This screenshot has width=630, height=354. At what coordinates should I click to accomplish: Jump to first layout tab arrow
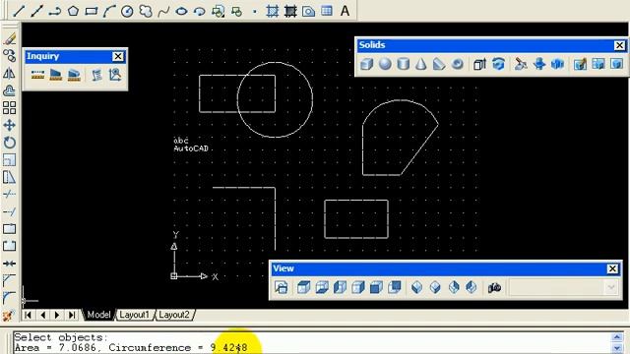(28, 315)
